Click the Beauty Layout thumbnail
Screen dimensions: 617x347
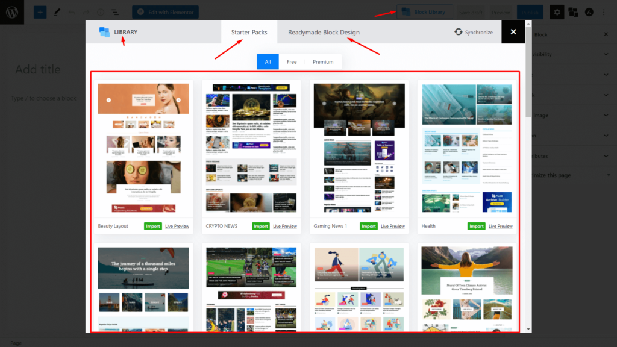143,148
